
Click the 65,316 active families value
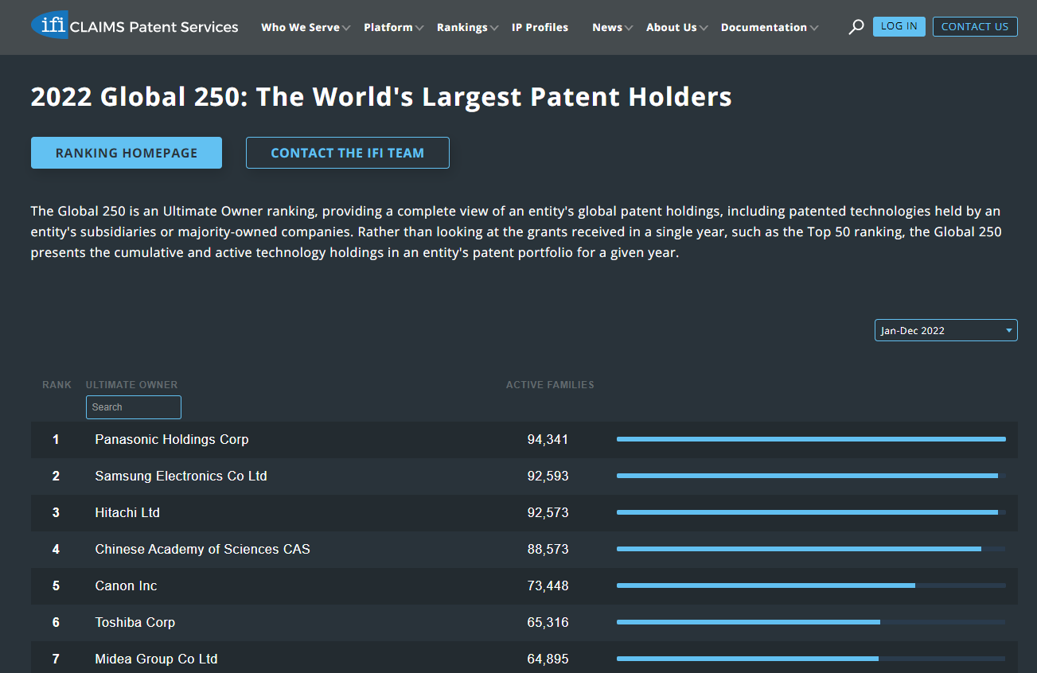coord(548,622)
